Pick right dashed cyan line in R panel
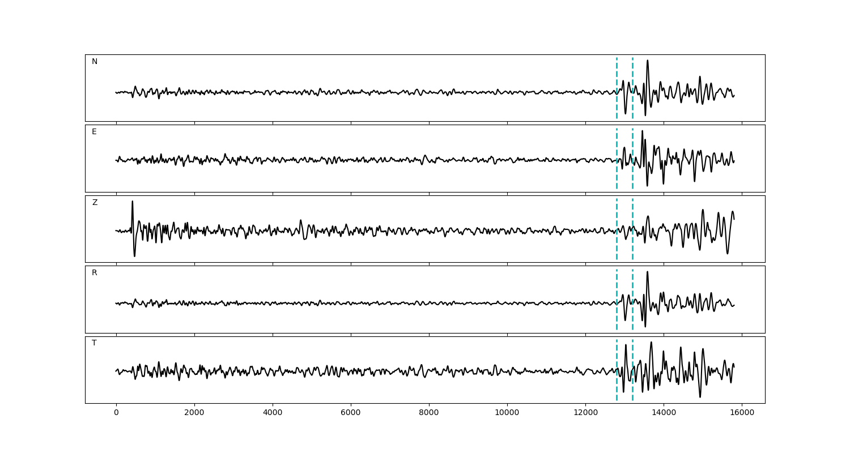Image resolution: width=850 pixels, height=453 pixels. pos(632,283)
